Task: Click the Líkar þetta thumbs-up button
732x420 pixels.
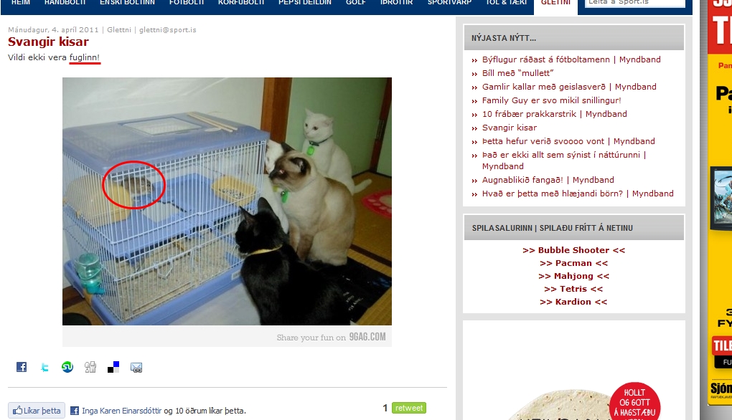Action: point(37,411)
